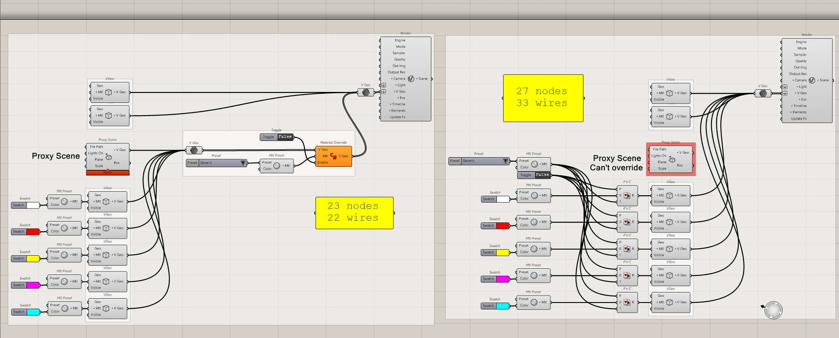Click the 'Timeline' input on right Render component
Screen dimensions: 839x338
[800, 106]
